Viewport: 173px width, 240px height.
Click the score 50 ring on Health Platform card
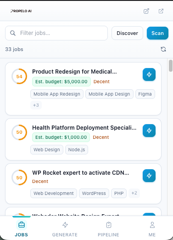coord(19,132)
